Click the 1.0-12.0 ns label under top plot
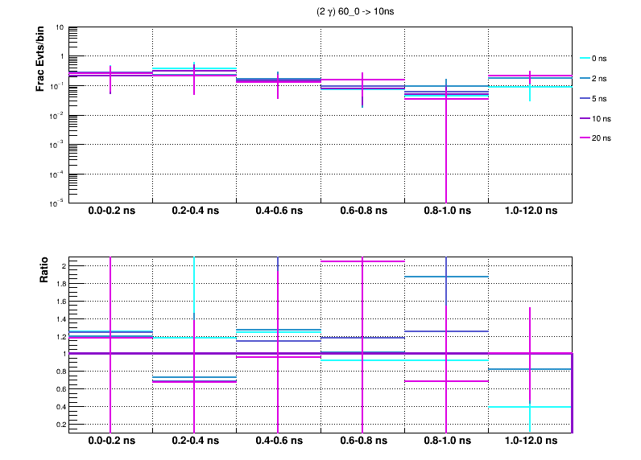The width and height of the screenshot is (641, 460). click(x=529, y=212)
